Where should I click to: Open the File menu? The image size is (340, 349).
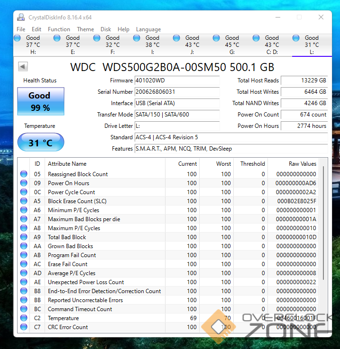point(21,29)
